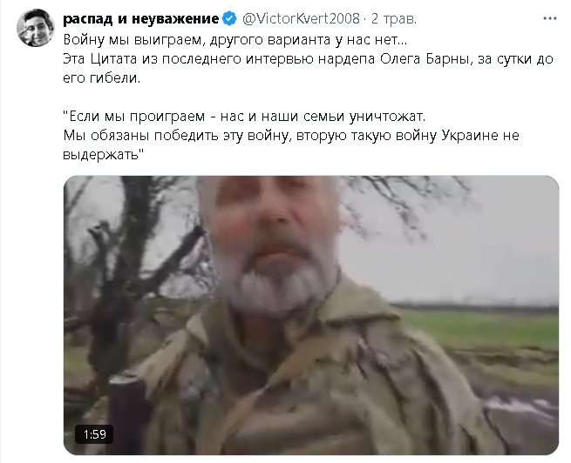Screen dimensions: 571x463
Task: Click the text line "его гибели."
Action: tap(102, 77)
